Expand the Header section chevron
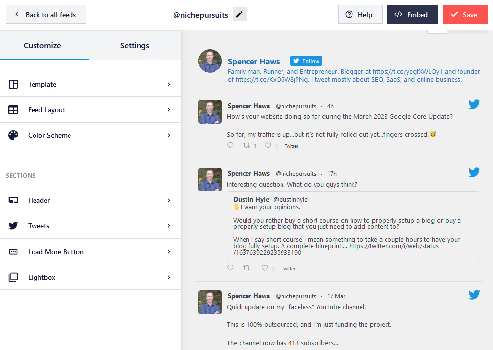 point(169,200)
